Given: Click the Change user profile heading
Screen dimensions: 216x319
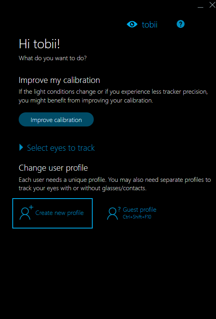Looking at the screenshot, I should click(x=53, y=168).
